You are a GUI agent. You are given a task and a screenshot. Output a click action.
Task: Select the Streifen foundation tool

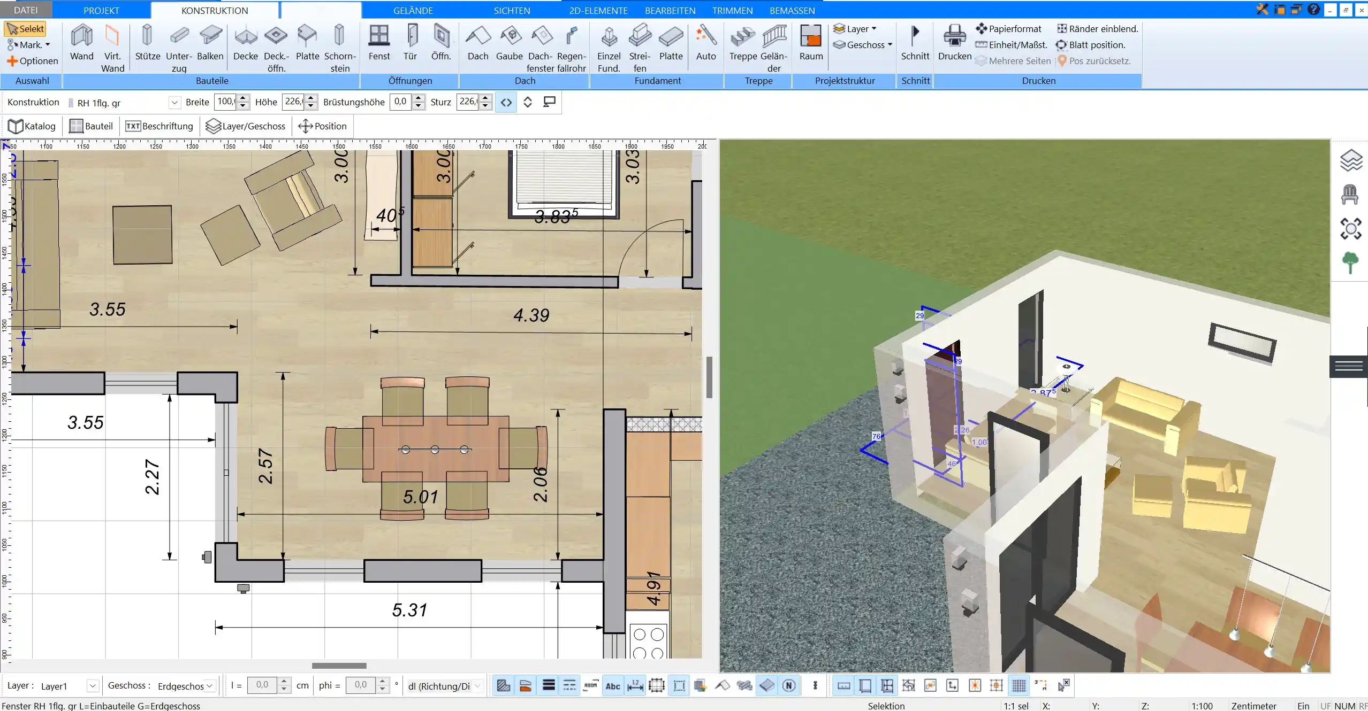point(640,48)
